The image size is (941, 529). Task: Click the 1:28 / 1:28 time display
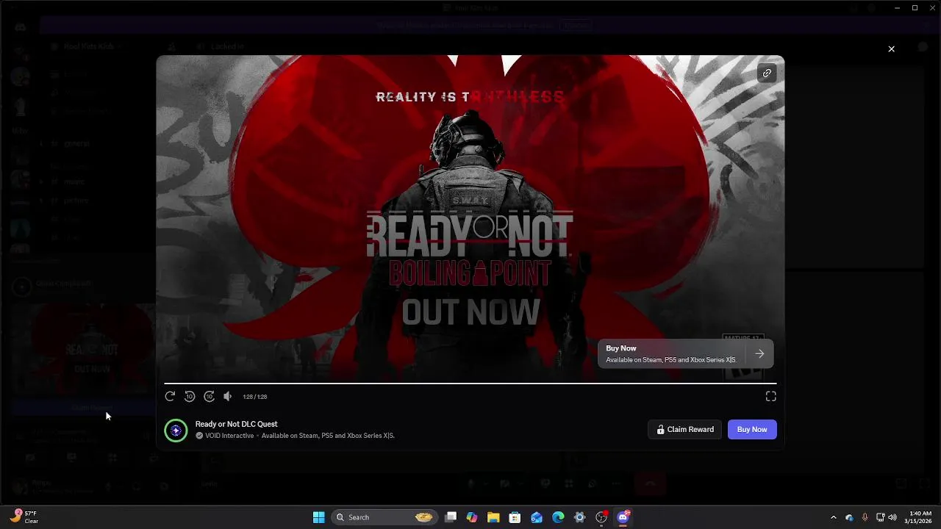tap(254, 397)
